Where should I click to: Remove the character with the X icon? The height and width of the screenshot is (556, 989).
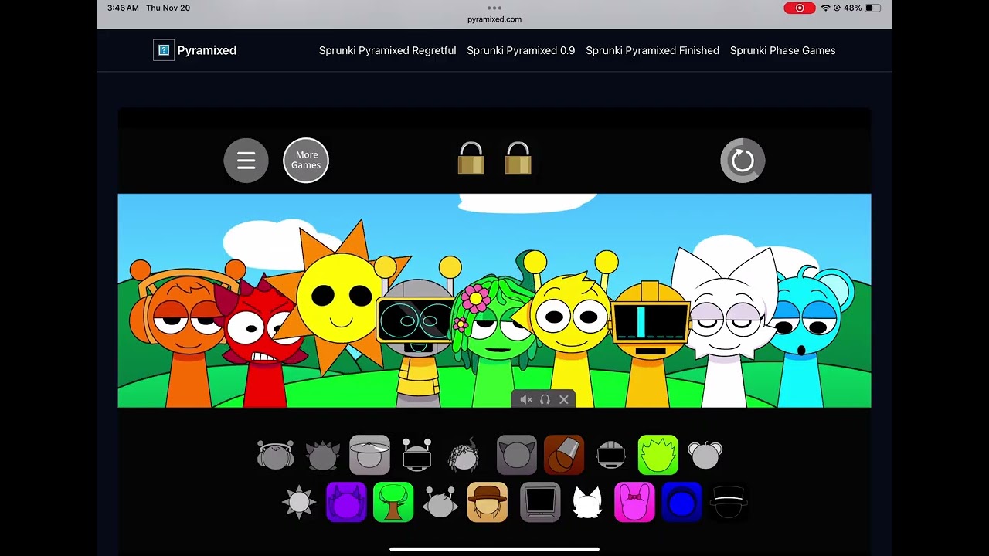(x=564, y=399)
